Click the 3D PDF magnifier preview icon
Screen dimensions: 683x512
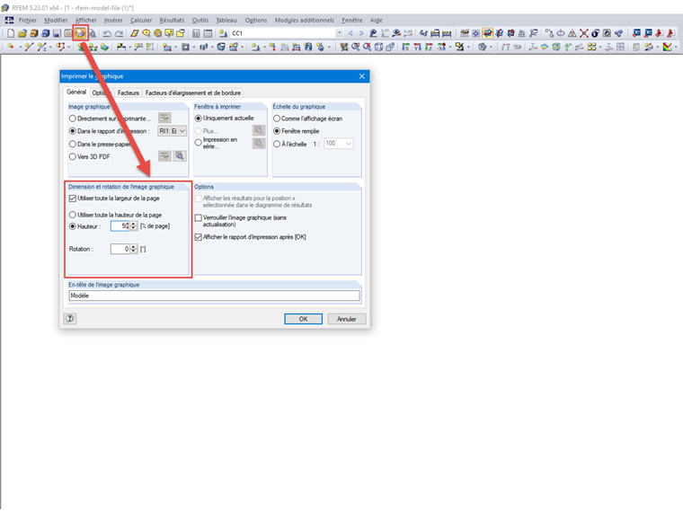coord(180,156)
